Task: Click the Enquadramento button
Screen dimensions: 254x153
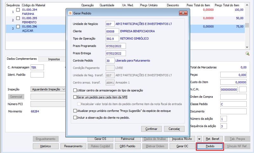Action: tap(45, 139)
